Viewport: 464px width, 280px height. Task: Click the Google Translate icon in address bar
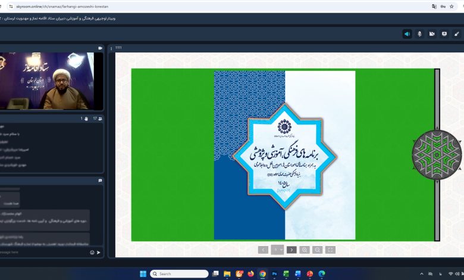[434, 6]
